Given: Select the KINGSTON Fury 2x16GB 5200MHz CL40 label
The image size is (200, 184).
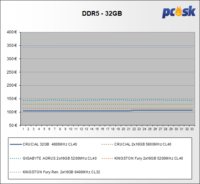Looking at the screenshot, I should (148, 158).
